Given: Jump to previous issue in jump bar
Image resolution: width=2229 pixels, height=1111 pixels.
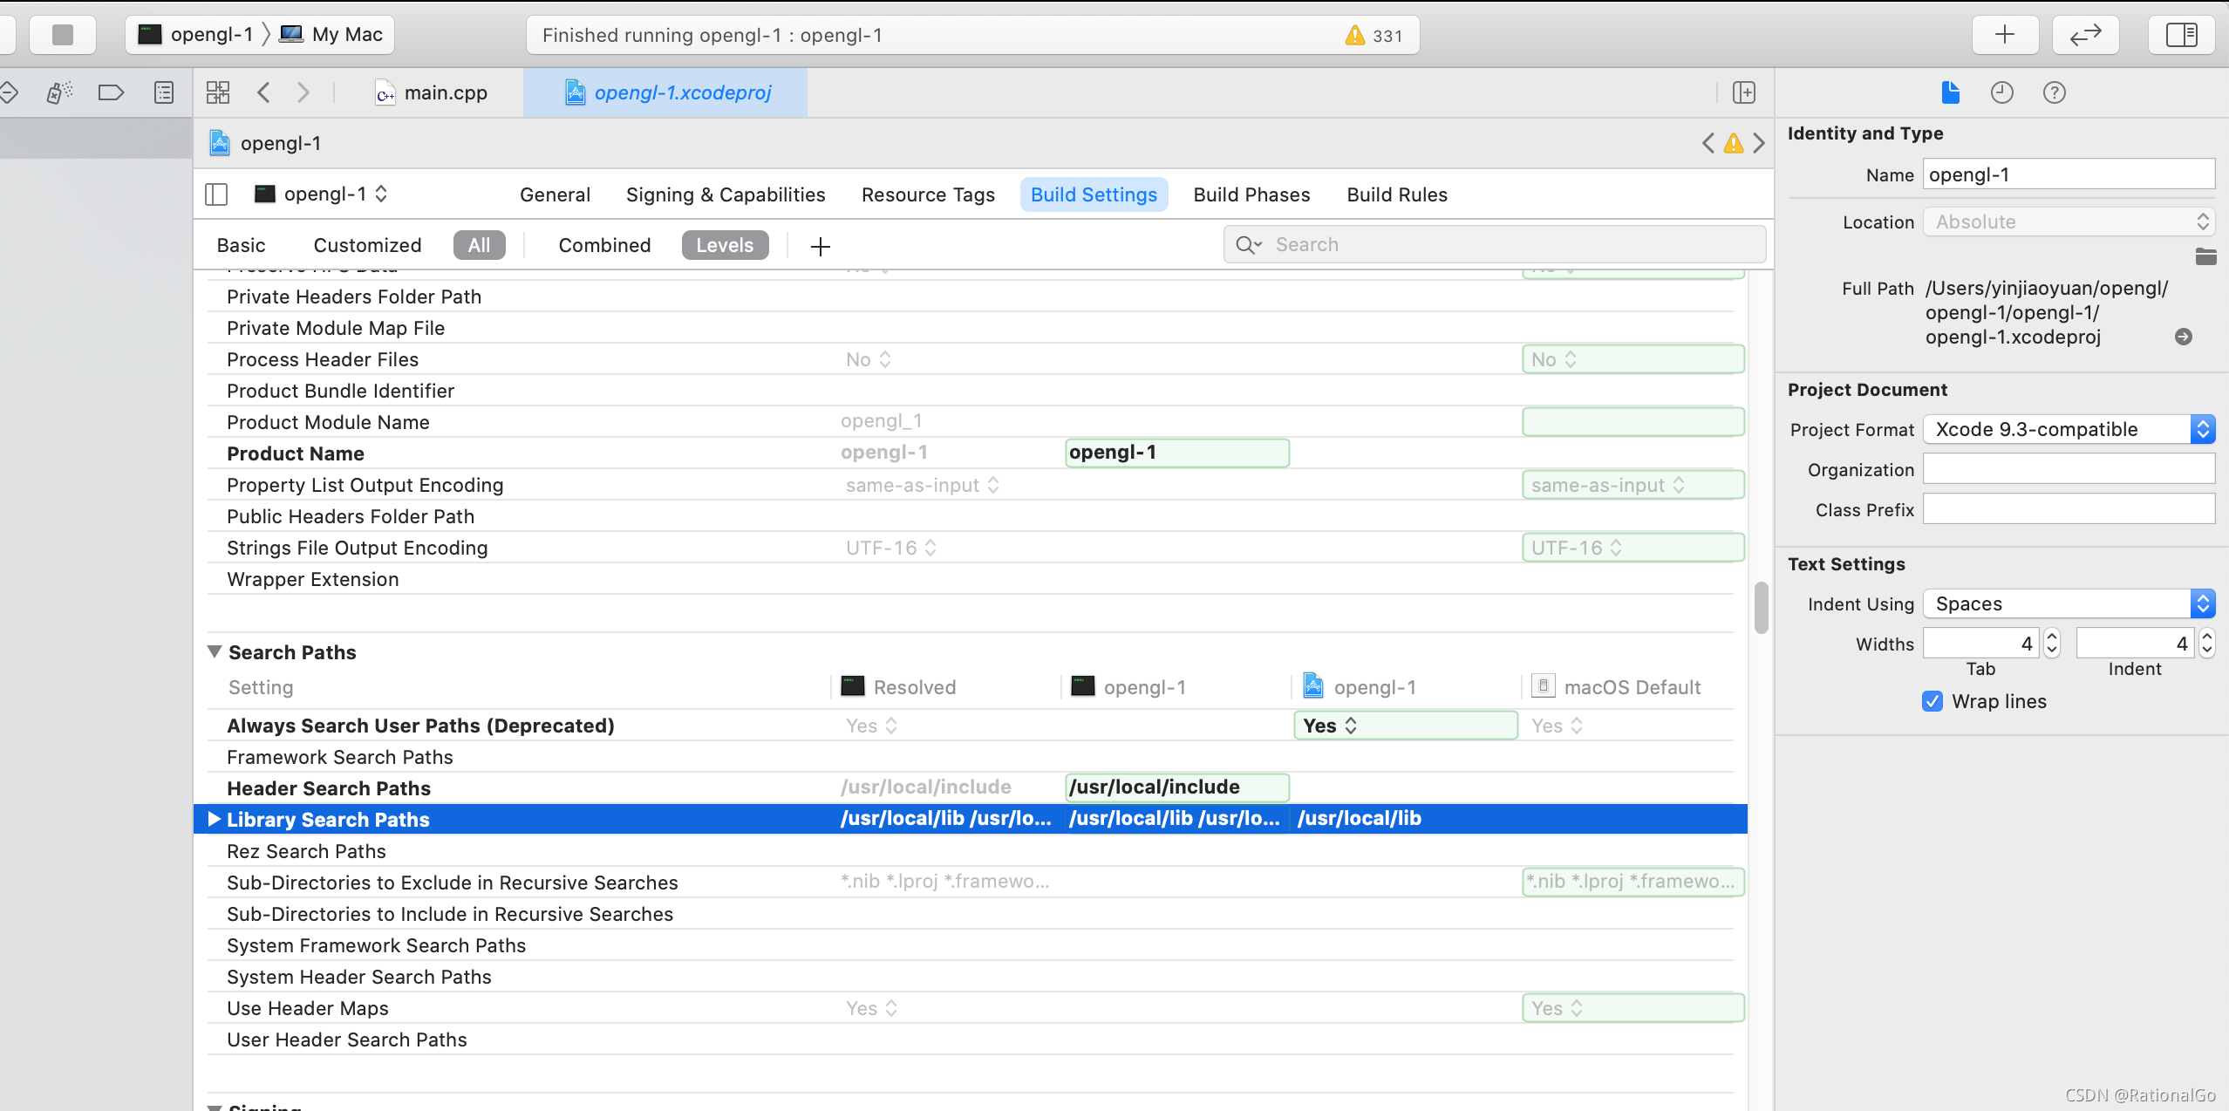Looking at the screenshot, I should coord(1708,143).
